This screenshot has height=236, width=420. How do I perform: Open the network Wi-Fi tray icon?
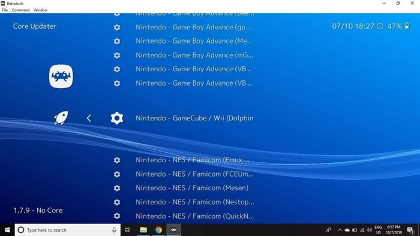click(x=362, y=230)
